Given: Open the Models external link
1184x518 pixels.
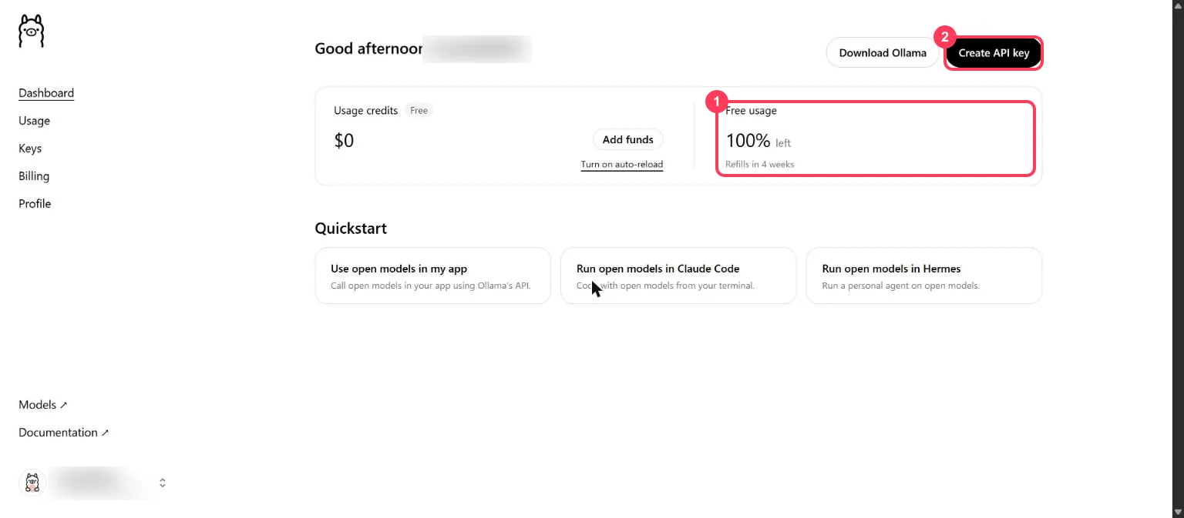Looking at the screenshot, I should tap(43, 405).
